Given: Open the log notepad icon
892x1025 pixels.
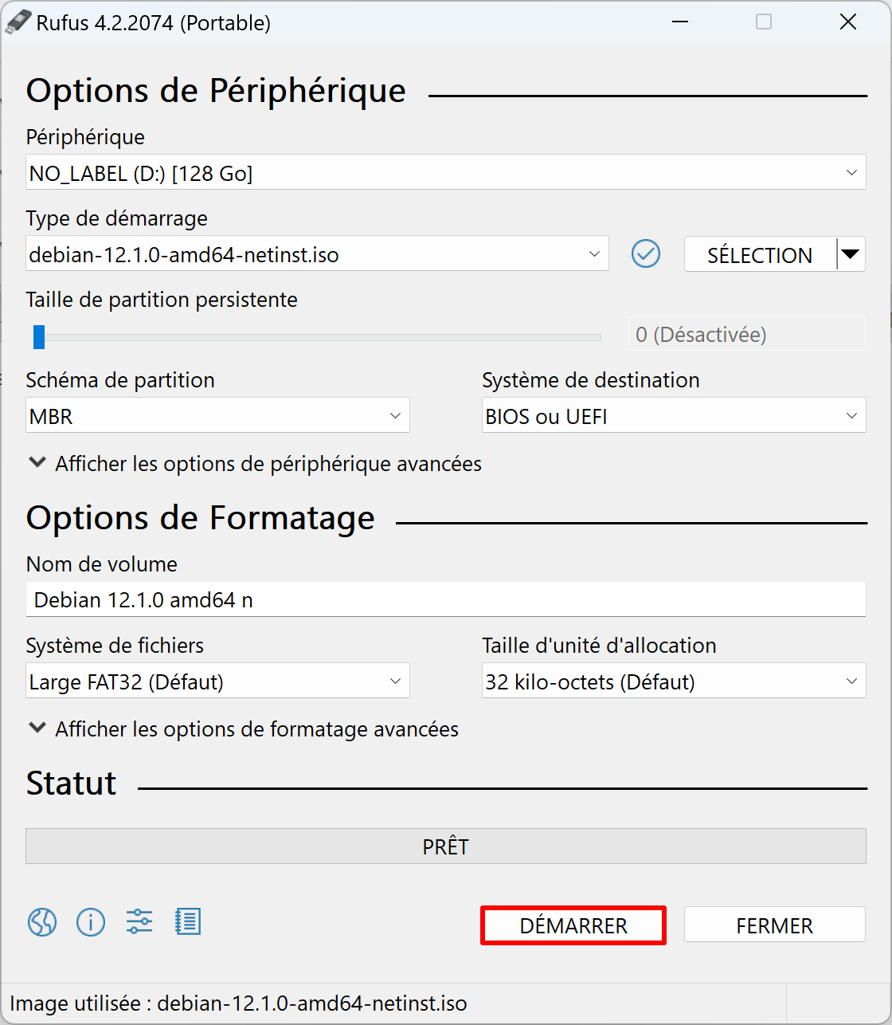Looking at the screenshot, I should 188,922.
